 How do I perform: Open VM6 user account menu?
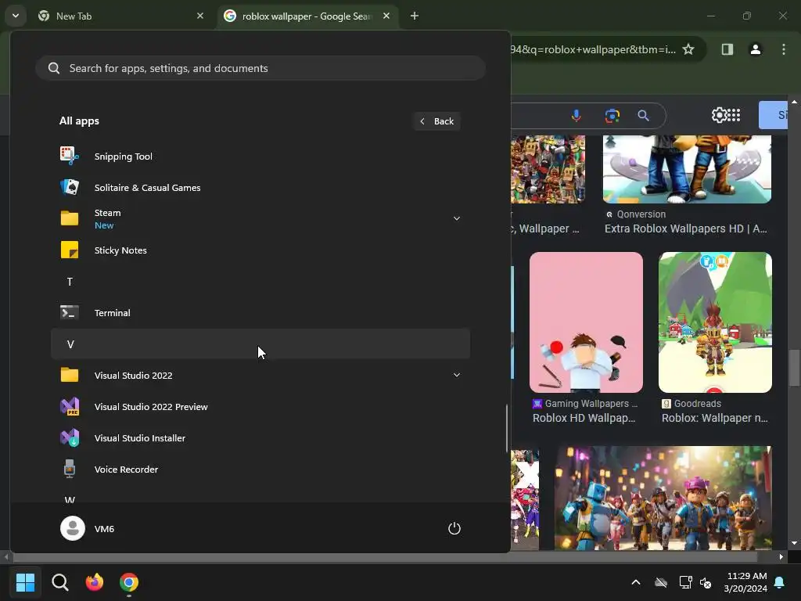pos(88,528)
